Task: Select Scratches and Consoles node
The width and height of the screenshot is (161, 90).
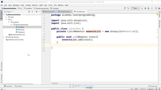Action: point(16,39)
